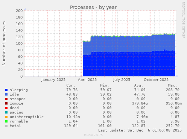Click the 'April 2025' axis label
This screenshot has height=139, width=187.
pyautogui.click(x=87, y=80)
